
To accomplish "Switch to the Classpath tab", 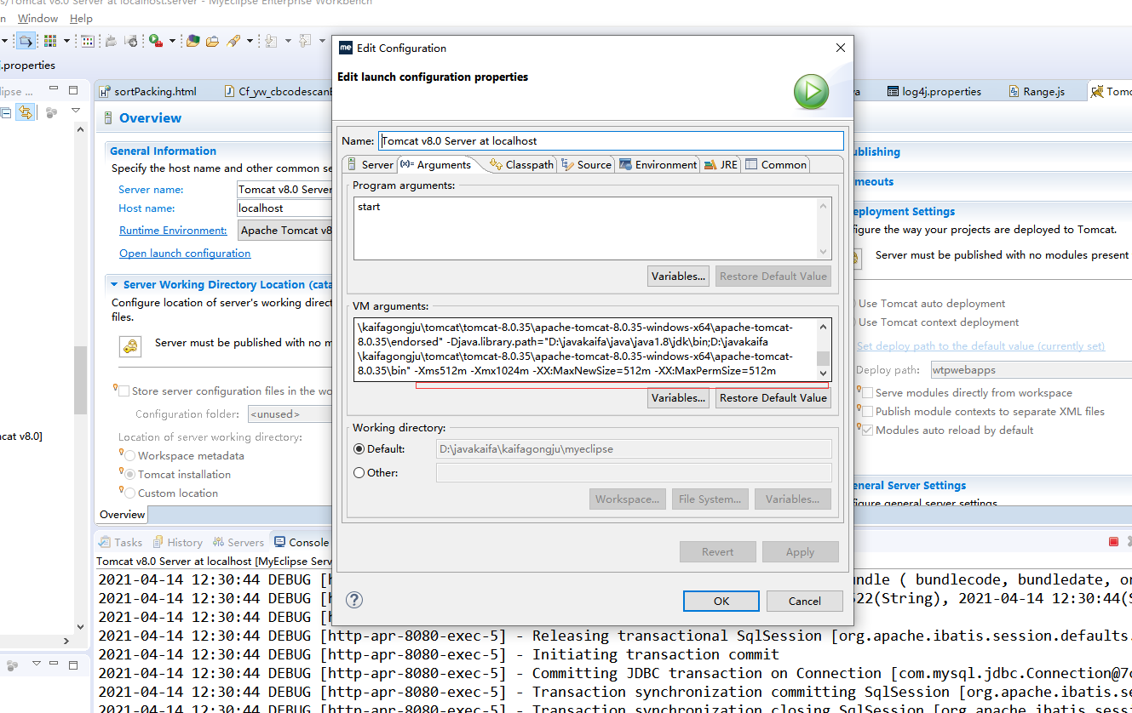I will (x=521, y=165).
